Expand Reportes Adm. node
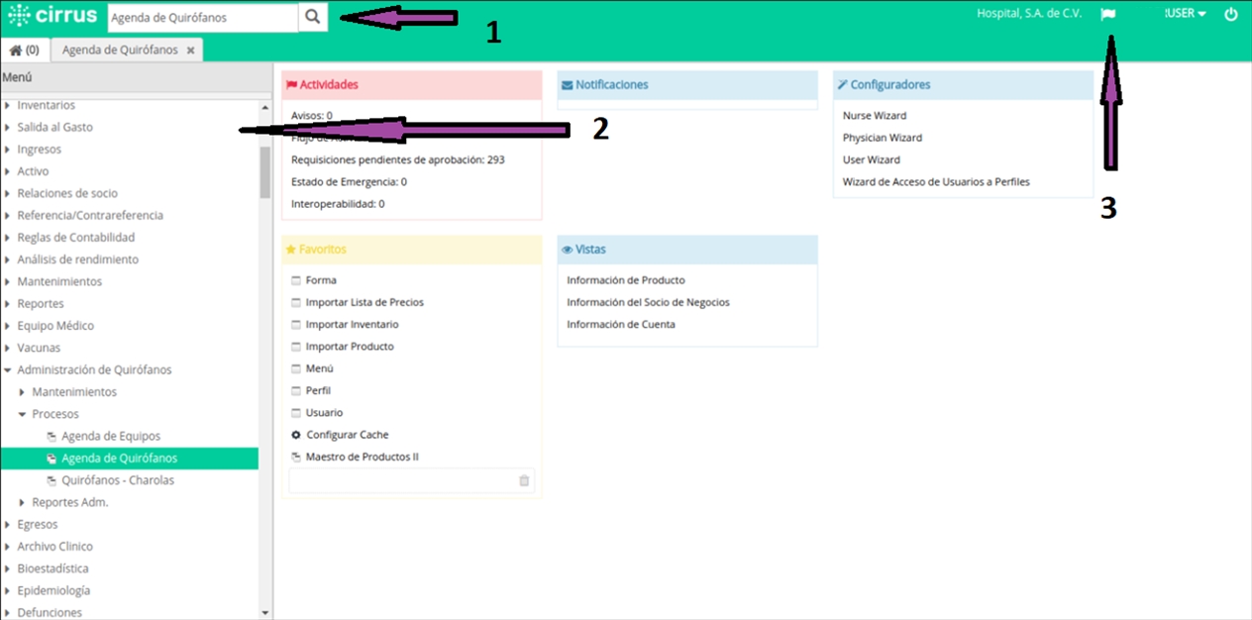 pyautogui.click(x=22, y=502)
